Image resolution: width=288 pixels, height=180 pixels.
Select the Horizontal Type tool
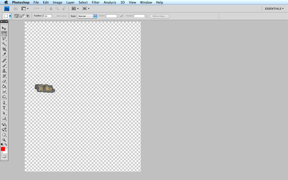(x=4, y=107)
